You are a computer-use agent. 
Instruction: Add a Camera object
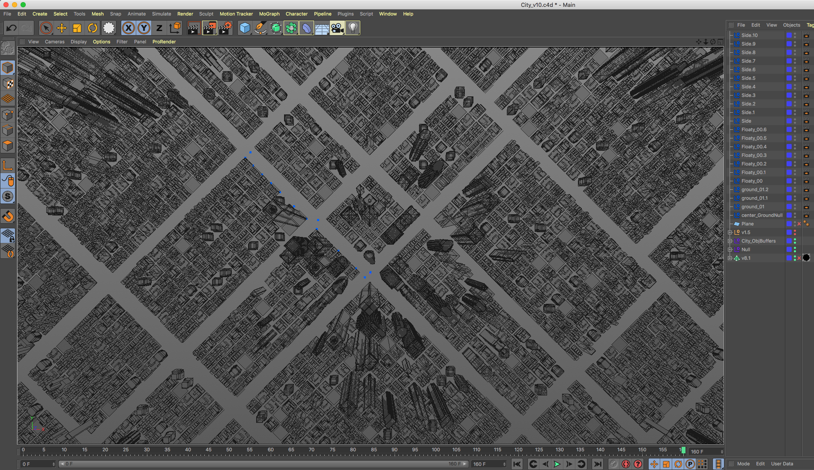(x=337, y=28)
